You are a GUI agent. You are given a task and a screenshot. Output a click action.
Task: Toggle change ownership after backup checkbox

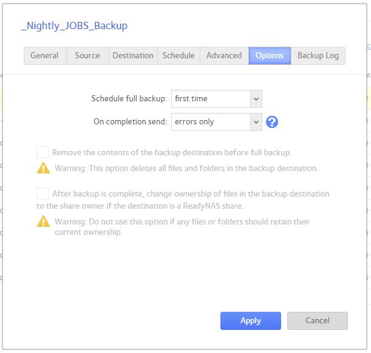pos(43,193)
